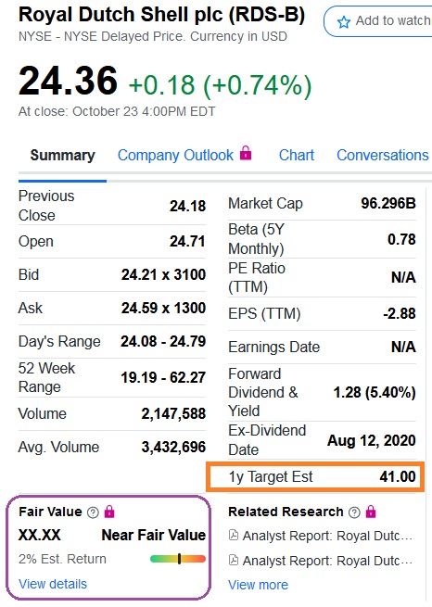The width and height of the screenshot is (432, 607).
Task: Open View details under Fair Value
Action: point(53,584)
